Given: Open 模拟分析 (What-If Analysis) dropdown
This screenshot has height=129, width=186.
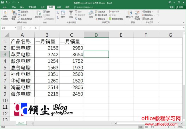Looking at the screenshot, I should [x=130, y=15].
